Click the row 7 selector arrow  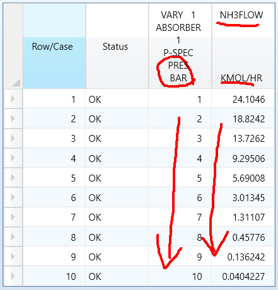pos(13,217)
